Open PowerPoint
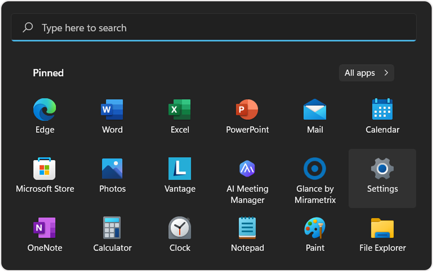 point(247,115)
